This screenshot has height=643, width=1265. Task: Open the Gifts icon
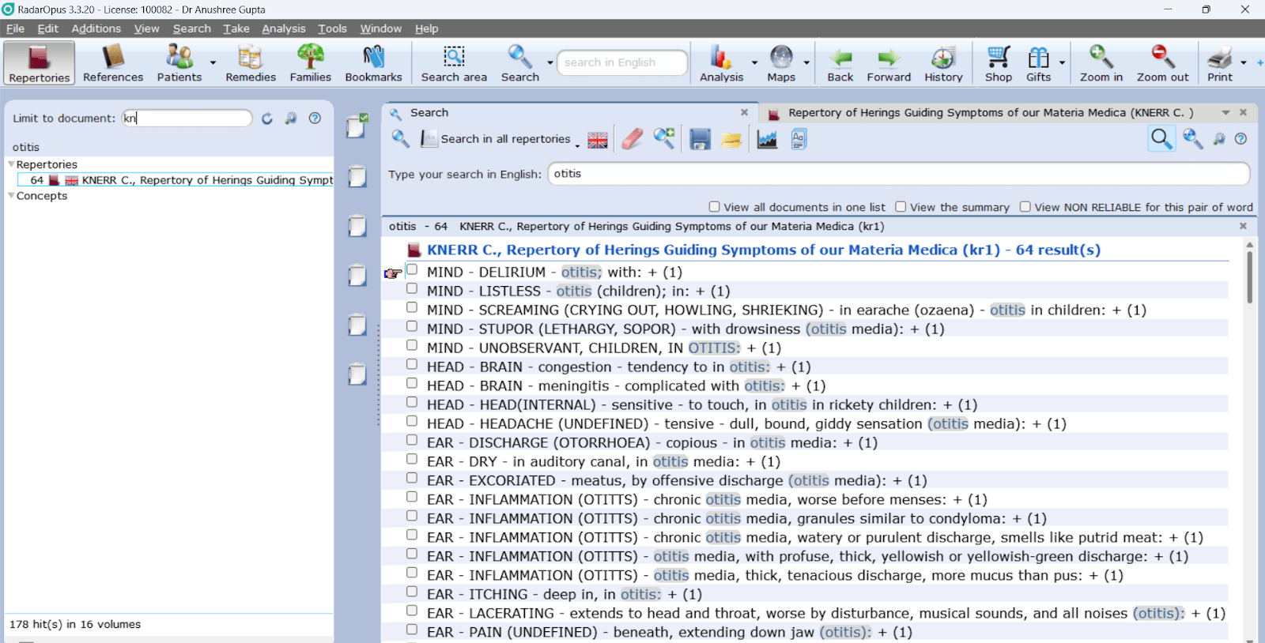pyautogui.click(x=1038, y=63)
